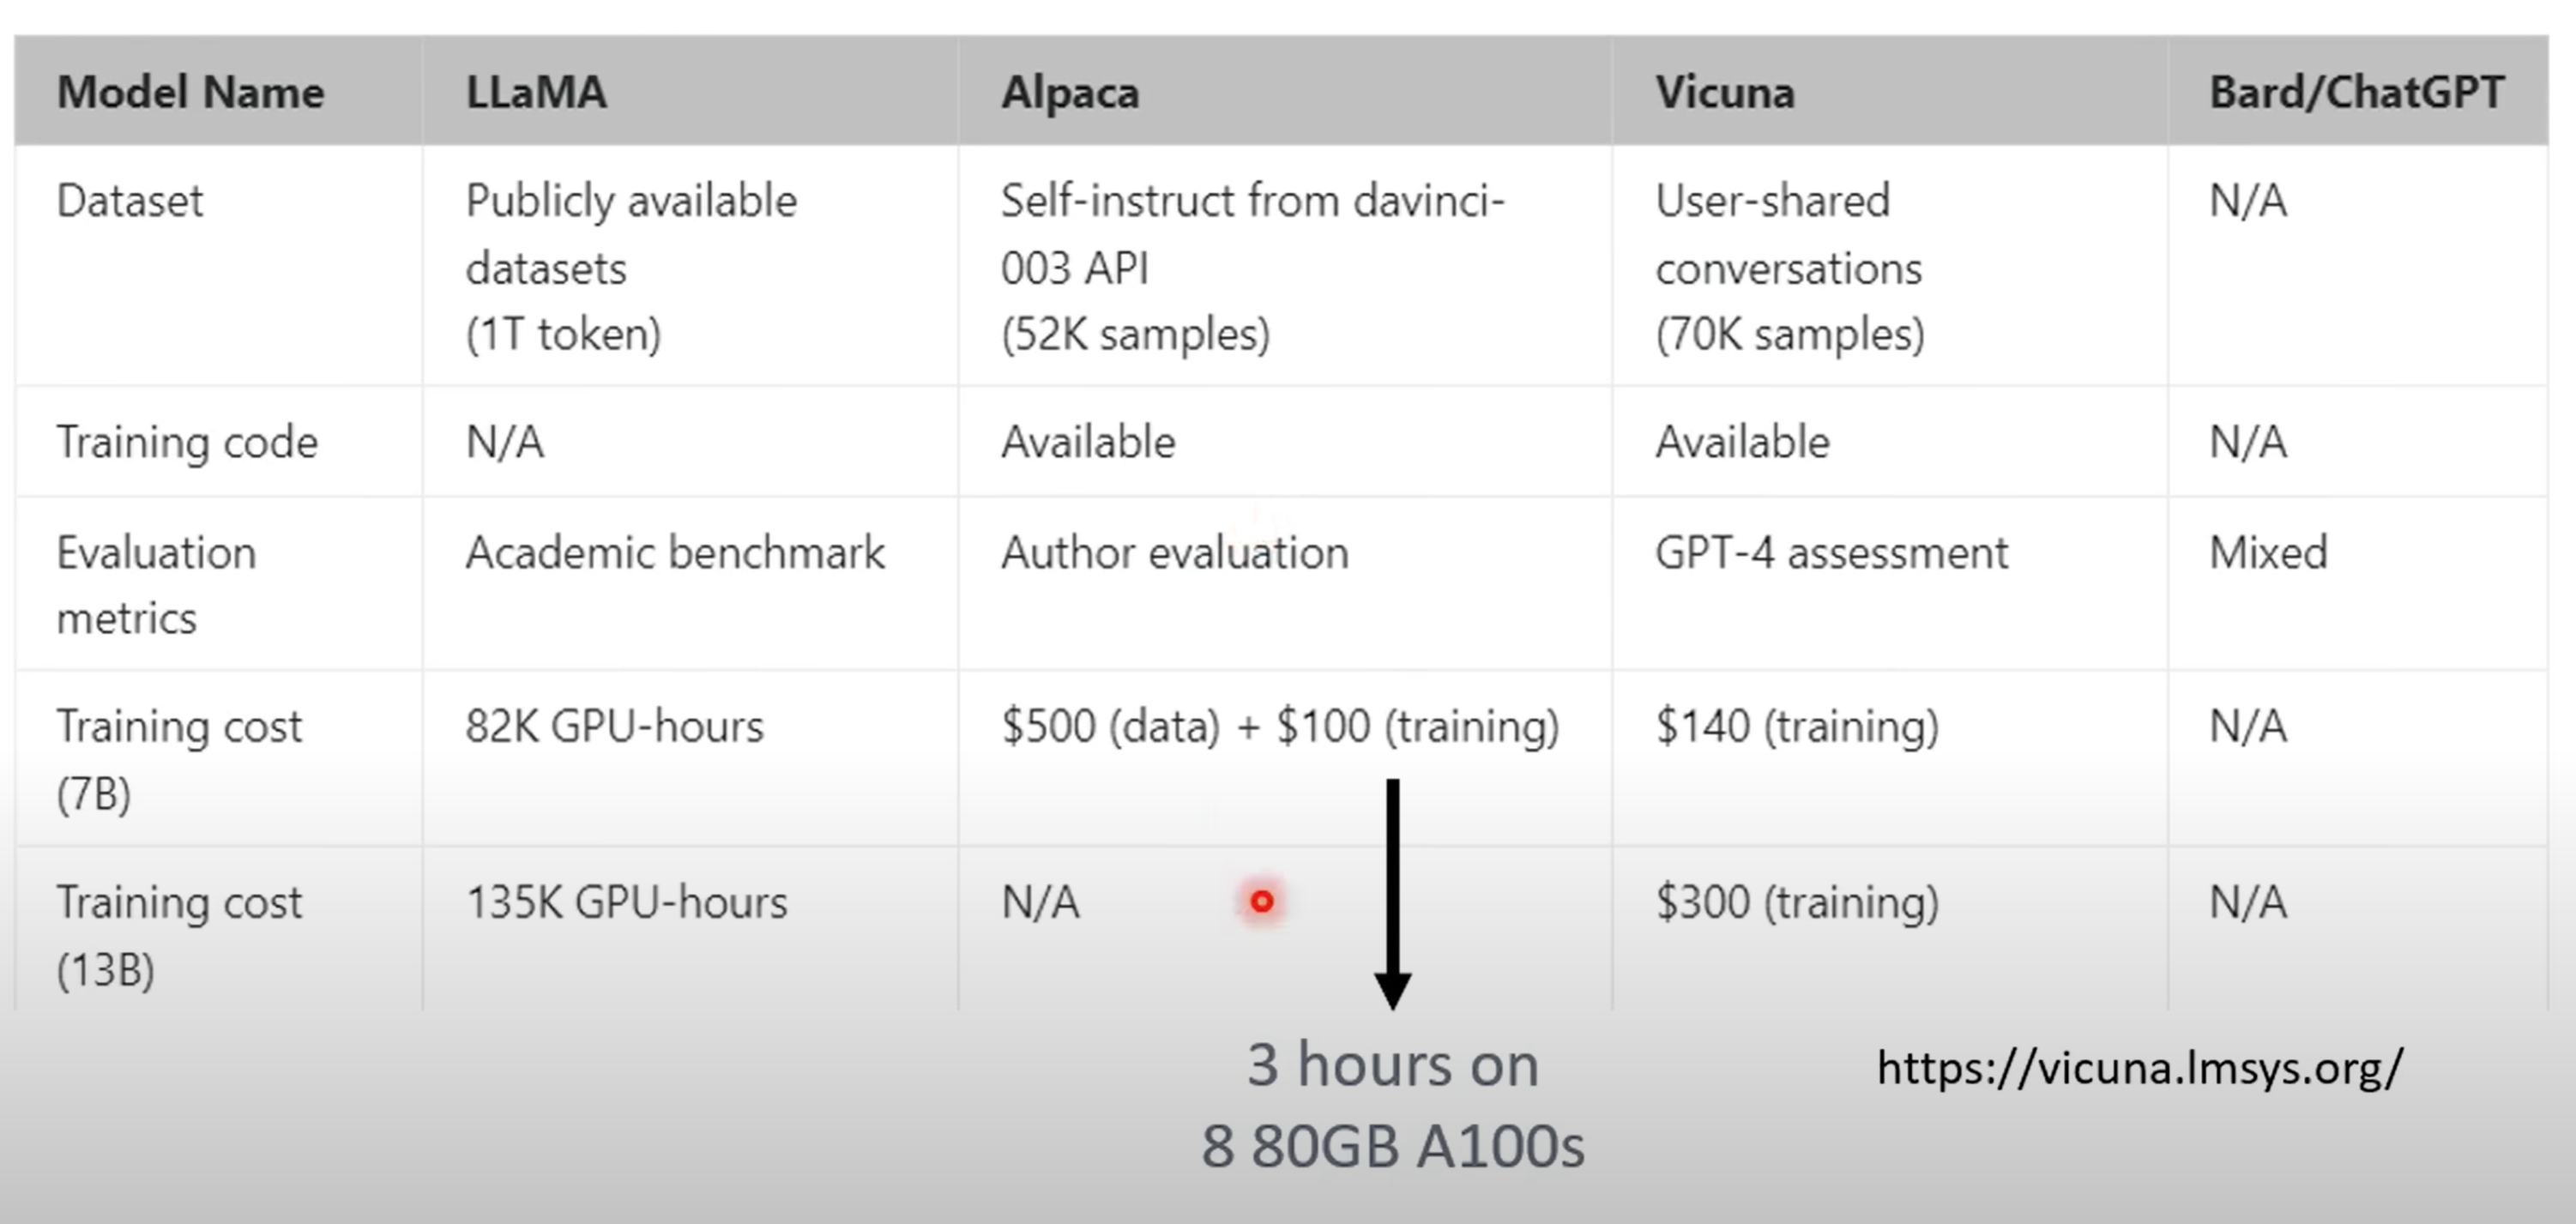Select the "$140 (training)" cell
The width and height of the screenshot is (2576, 1224).
tap(1797, 727)
